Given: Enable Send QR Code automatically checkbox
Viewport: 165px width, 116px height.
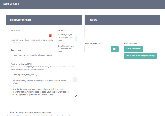Looking at the screenshot, I should click(x=7, y=112).
